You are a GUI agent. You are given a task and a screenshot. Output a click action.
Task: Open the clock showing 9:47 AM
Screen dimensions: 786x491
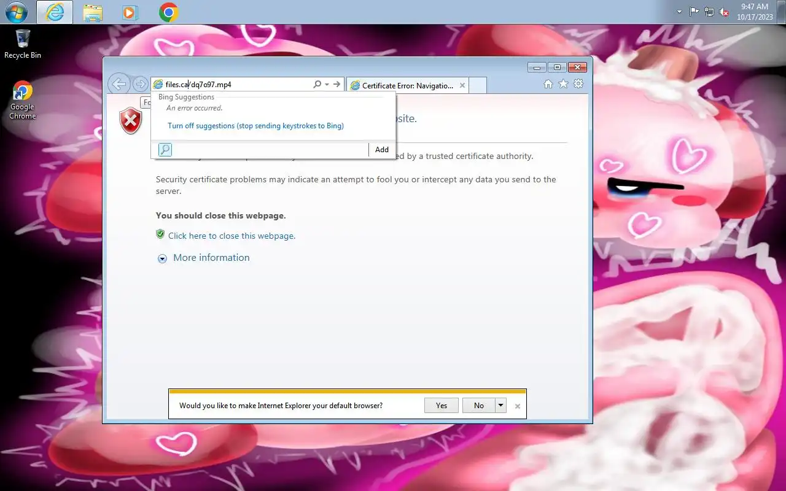[755, 12]
